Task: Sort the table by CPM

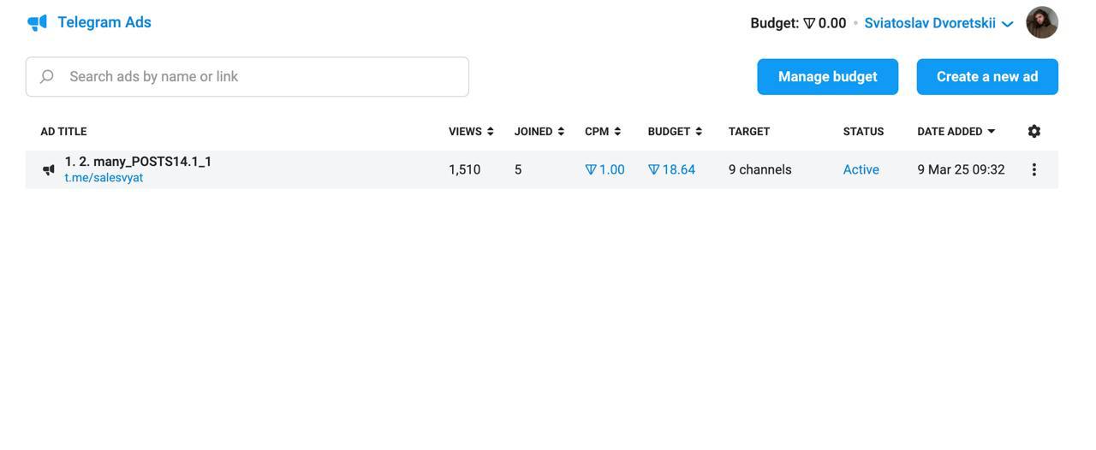Action: [x=602, y=132]
